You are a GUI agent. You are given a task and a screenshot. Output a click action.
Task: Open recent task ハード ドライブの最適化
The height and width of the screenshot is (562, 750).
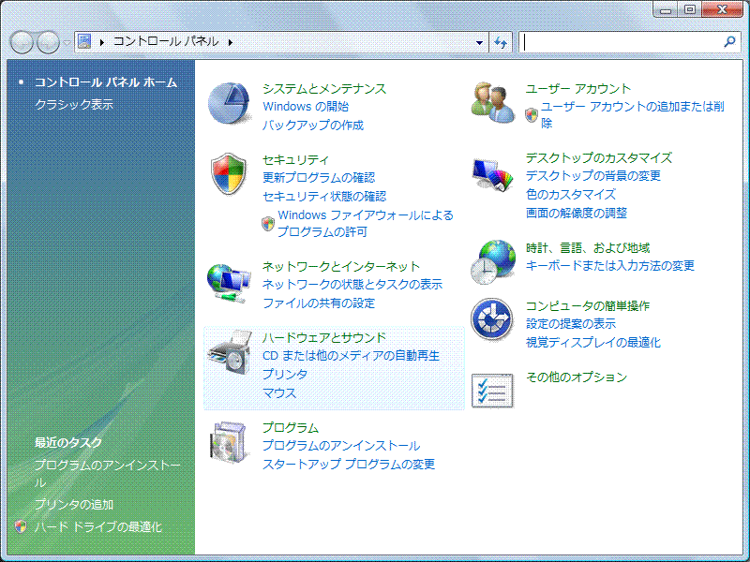click(98, 526)
